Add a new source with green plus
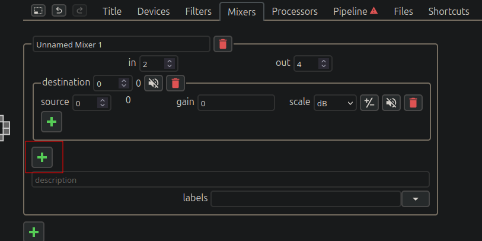This screenshot has width=482, height=241. click(52, 122)
